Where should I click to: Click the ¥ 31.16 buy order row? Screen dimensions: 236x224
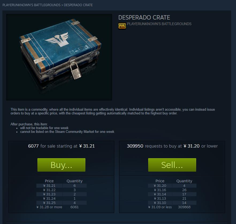(x=172, y=190)
